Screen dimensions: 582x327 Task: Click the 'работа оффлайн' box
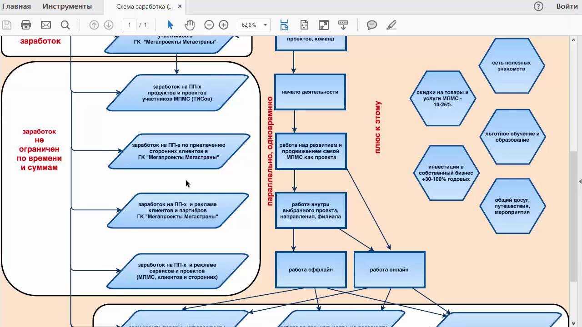click(x=311, y=270)
